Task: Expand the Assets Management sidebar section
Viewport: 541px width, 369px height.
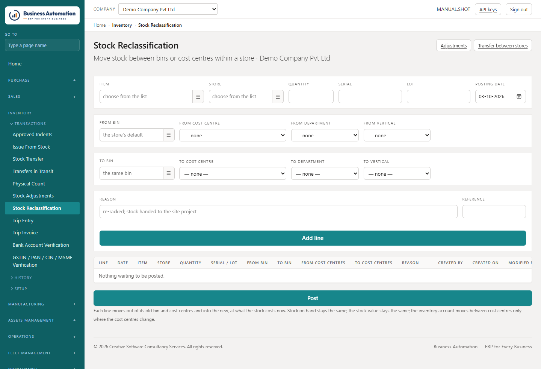Action: pos(42,320)
